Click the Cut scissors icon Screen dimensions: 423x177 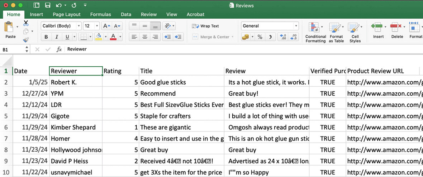click(x=26, y=23)
